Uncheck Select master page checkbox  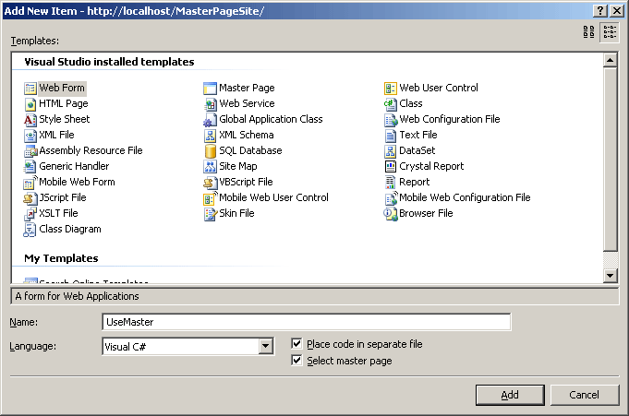click(296, 360)
